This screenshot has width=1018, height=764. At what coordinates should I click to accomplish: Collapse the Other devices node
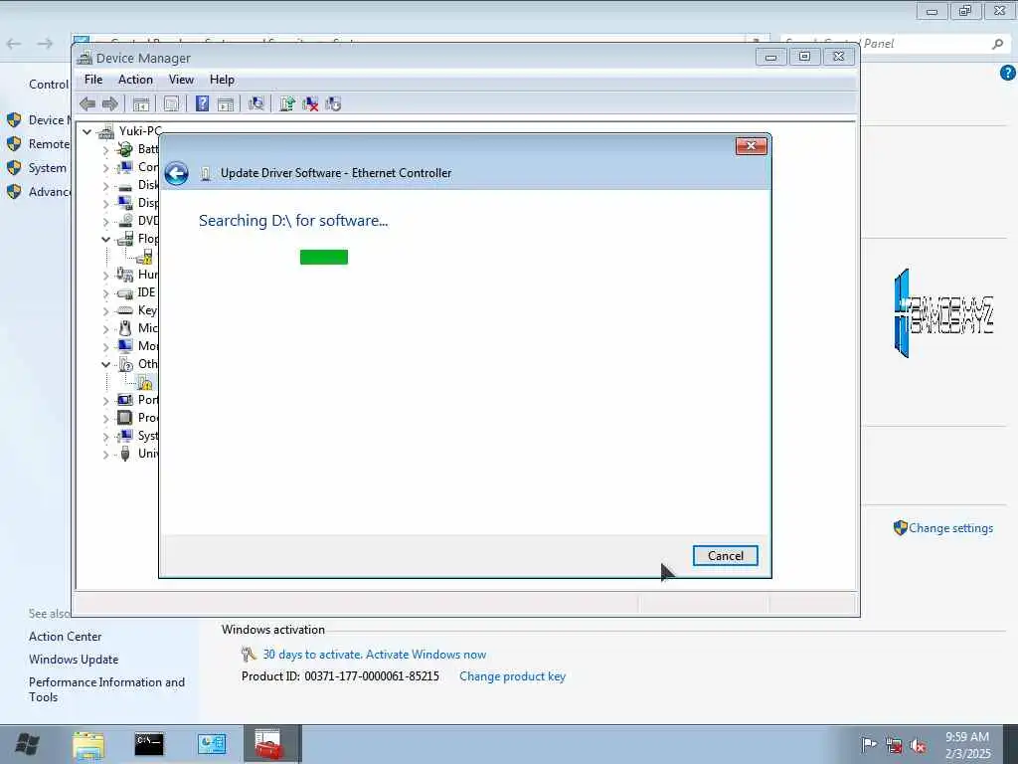105,364
